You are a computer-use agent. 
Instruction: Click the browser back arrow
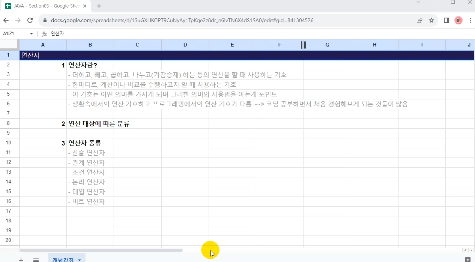6,21
